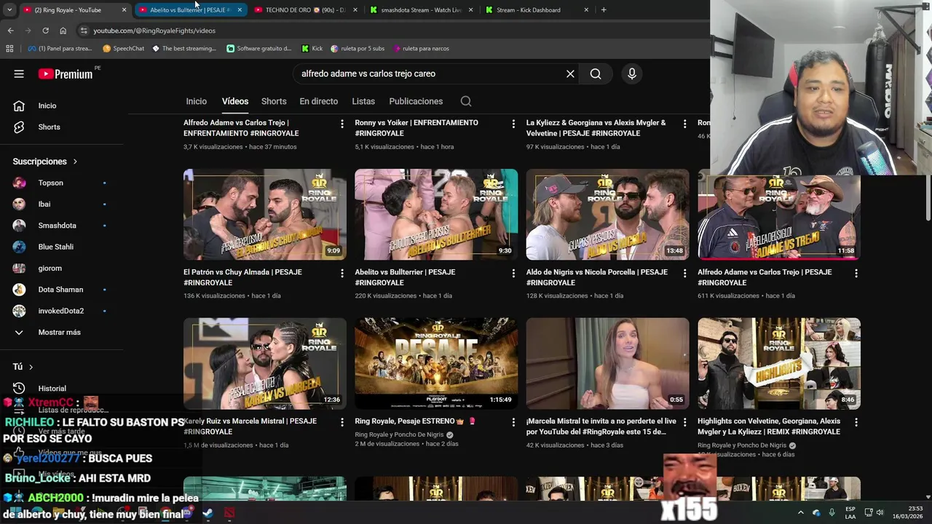Show hidden system tray icons
The height and width of the screenshot is (524, 932).
[800, 512]
